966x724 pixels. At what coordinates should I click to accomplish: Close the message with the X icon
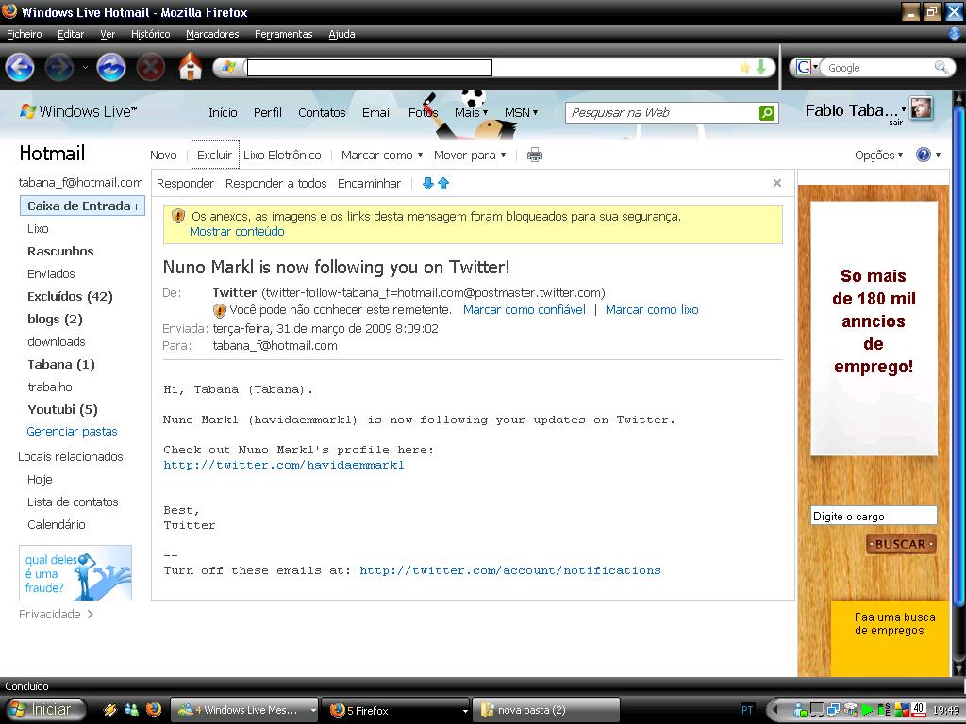777,183
